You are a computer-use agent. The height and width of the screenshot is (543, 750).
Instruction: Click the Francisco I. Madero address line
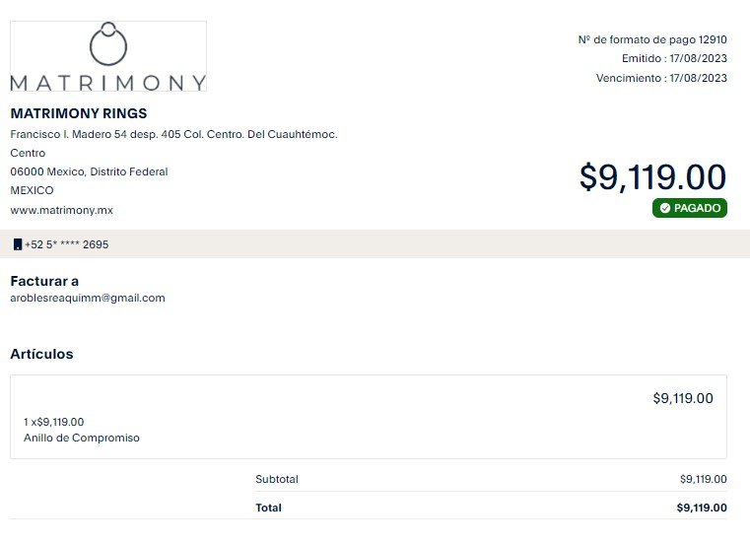coord(173,134)
